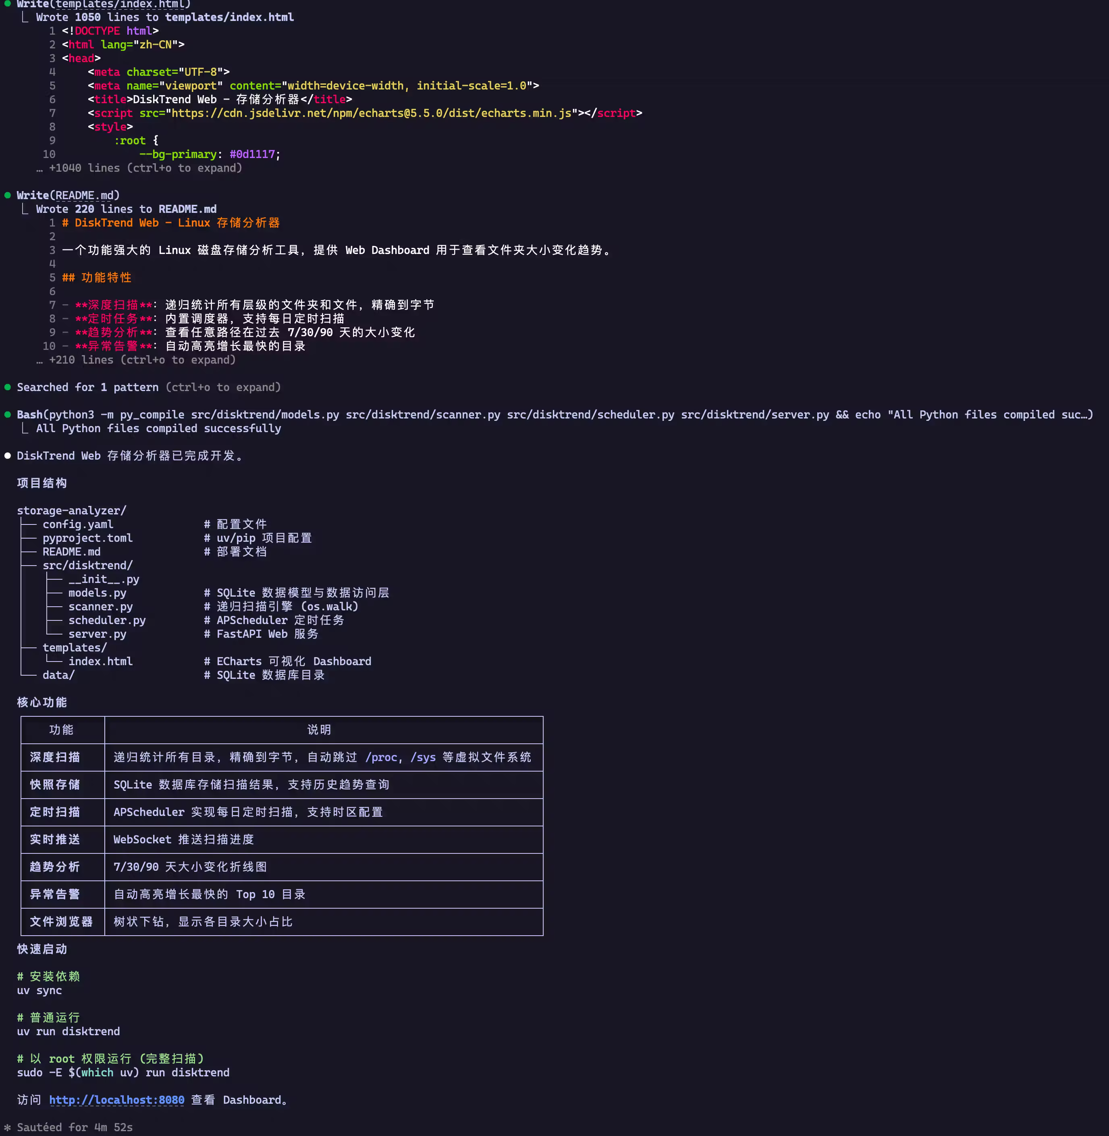This screenshot has width=1109, height=1136.
Task: Click the white bullet beside the DiskTrend Web summary
Action: click(x=8, y=456)
